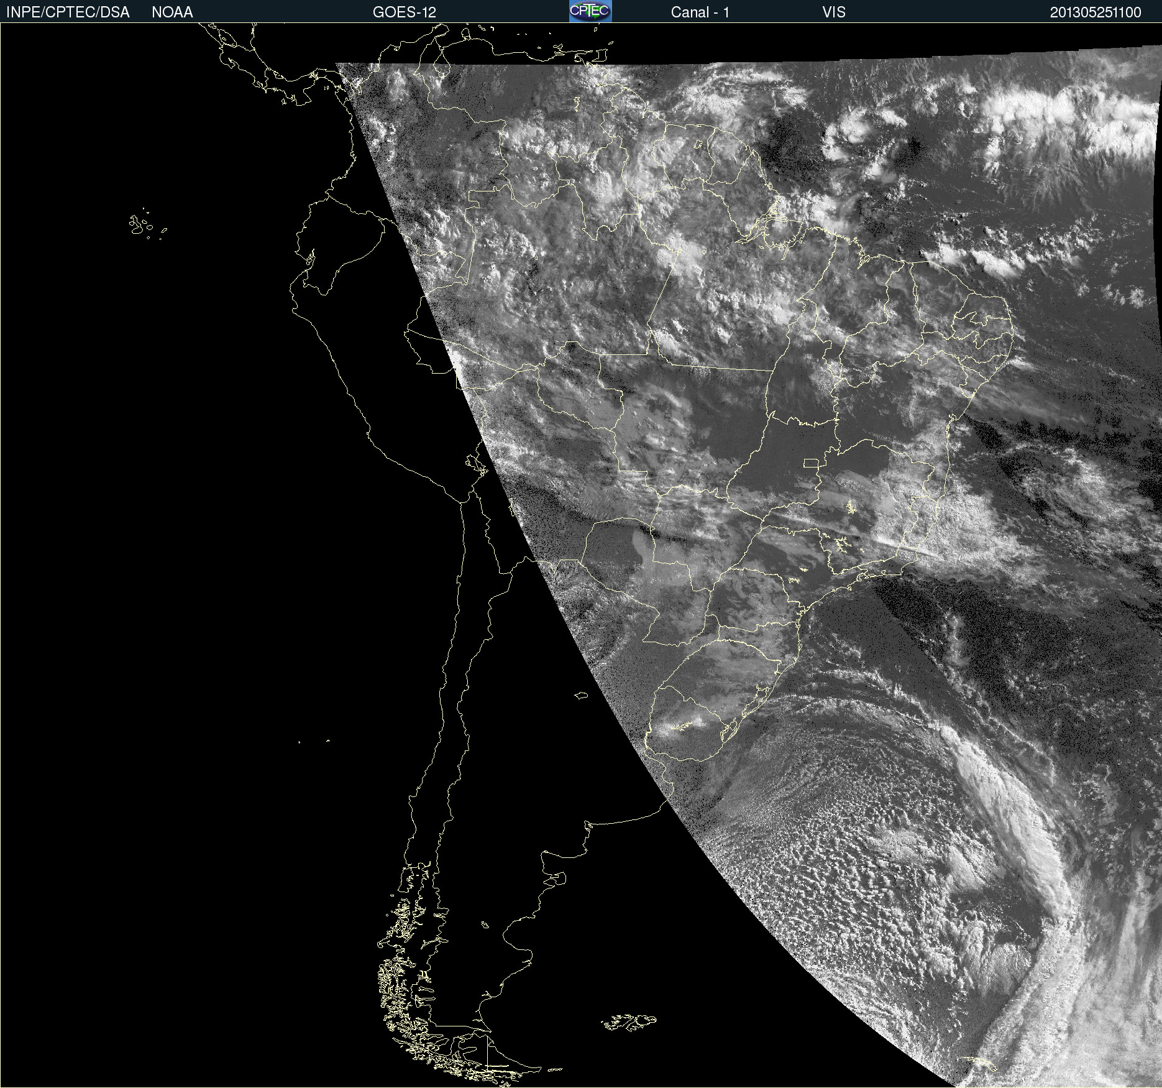Click the NOAA label in the header
The width and height of the screenshot is (1162, 1088).
pos(172,12)
